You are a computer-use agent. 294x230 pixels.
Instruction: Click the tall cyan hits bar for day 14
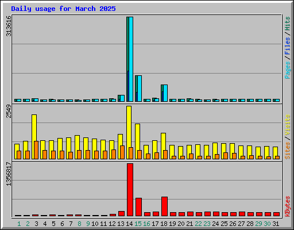[131, 59]
